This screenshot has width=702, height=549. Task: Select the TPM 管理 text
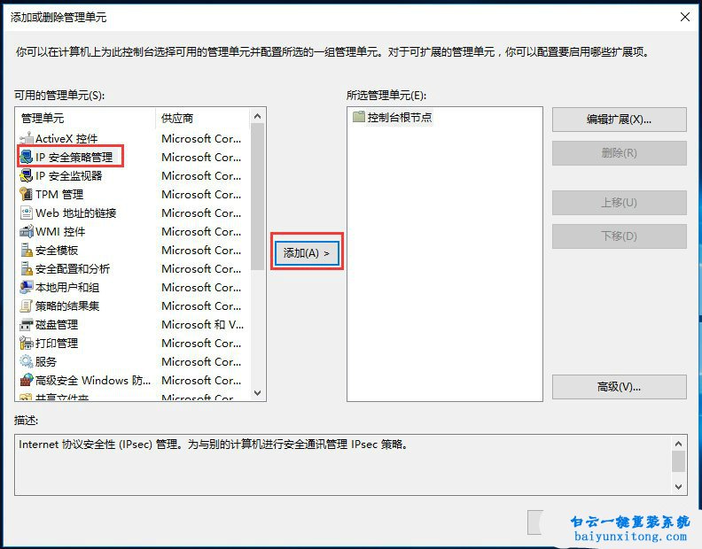click(59, 194)
